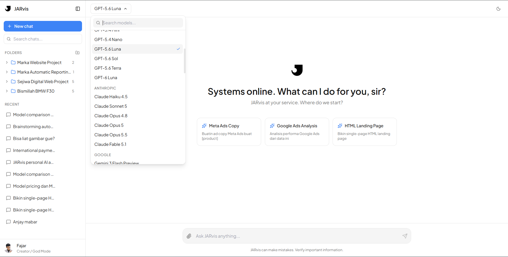Image resolution: width=508 pixels, height=257 pixels.
Task: Open the Meta Ads Copy suggestion card
Action: click(229, 132)
